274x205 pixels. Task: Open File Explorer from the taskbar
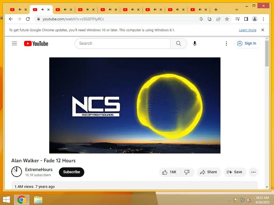tap(38, 200)
